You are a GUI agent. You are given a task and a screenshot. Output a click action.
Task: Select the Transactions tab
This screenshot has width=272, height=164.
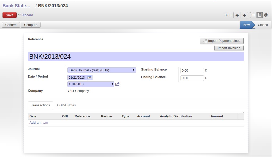pyautogui.click(x=40, y=105)
